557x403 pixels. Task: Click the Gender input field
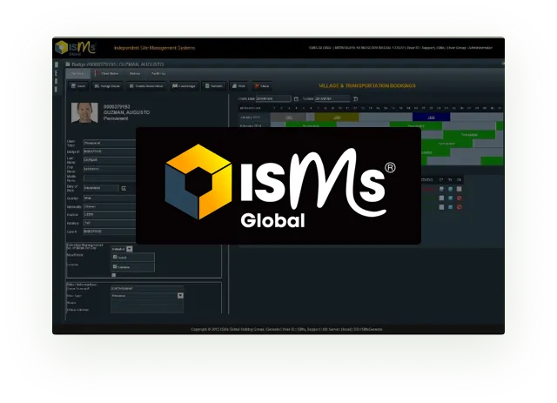(110, 198)
